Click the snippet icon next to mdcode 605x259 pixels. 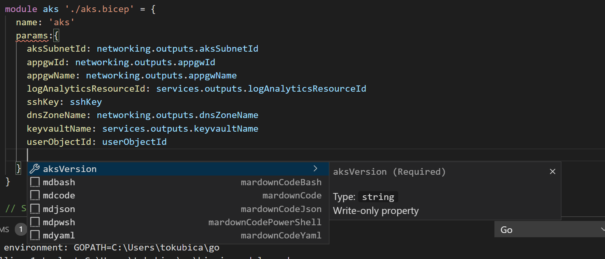(35, 195)
